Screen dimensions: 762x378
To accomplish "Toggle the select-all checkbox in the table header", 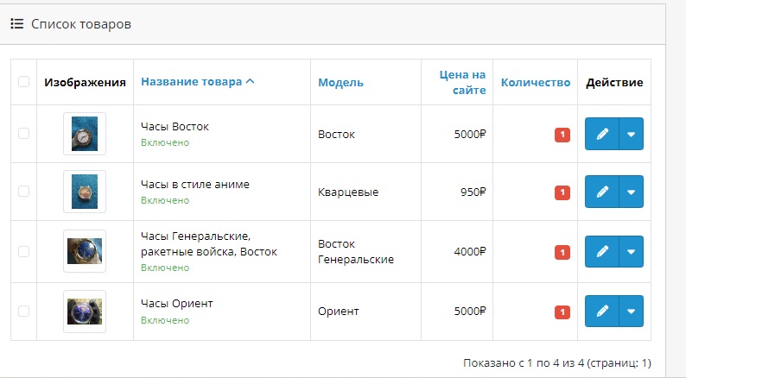I will pos(24,81).
